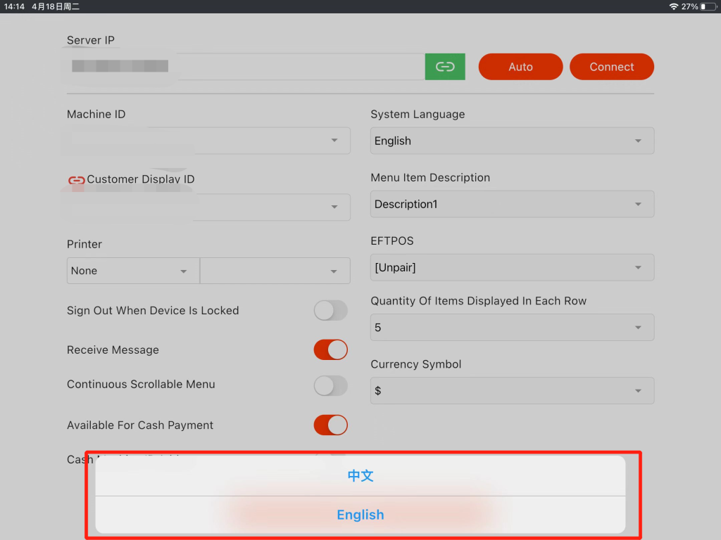Open Quantity Of Items Displayed dropdown

[x=512, y=328]
